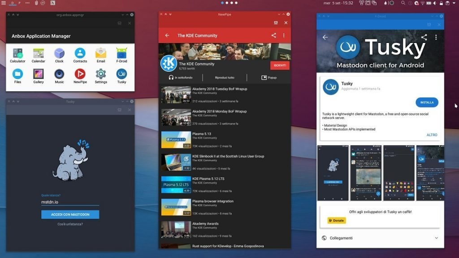Click the dropdown arrow in Tusky window titlebar

tap(123, 102)
